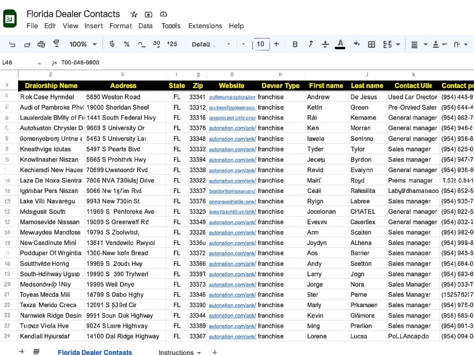This screenshot has width=474, height=355.
Task: Click the merge cells icon
Action: click(x=387, y=45)
